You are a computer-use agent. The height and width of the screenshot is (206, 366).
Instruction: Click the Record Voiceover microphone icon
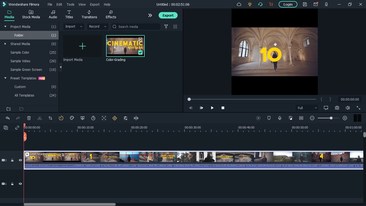tap(280, 118)
